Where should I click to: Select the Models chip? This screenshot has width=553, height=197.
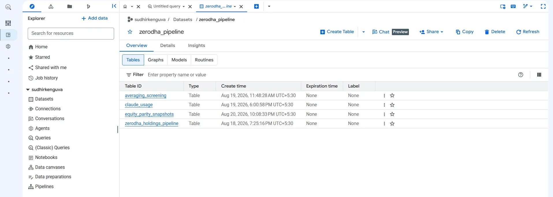(x=179, y=60)
